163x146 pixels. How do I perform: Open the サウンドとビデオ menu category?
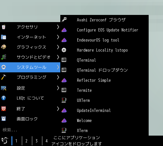tap(30, 57)
